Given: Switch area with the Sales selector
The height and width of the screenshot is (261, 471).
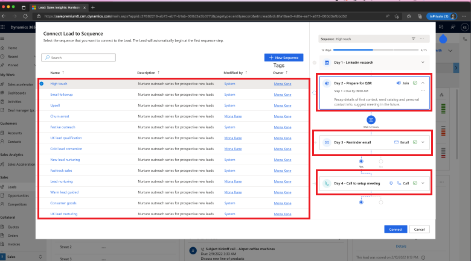Looking at the screenshot, I should tap(21, 257).
